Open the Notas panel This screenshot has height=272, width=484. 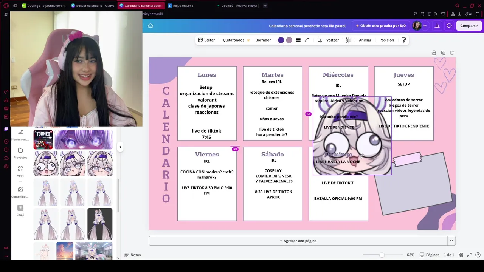click(x=133, y=255)
